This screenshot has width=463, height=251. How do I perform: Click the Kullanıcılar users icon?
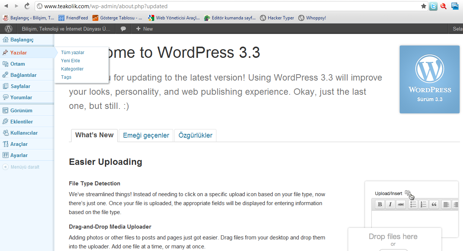(5, 133)
